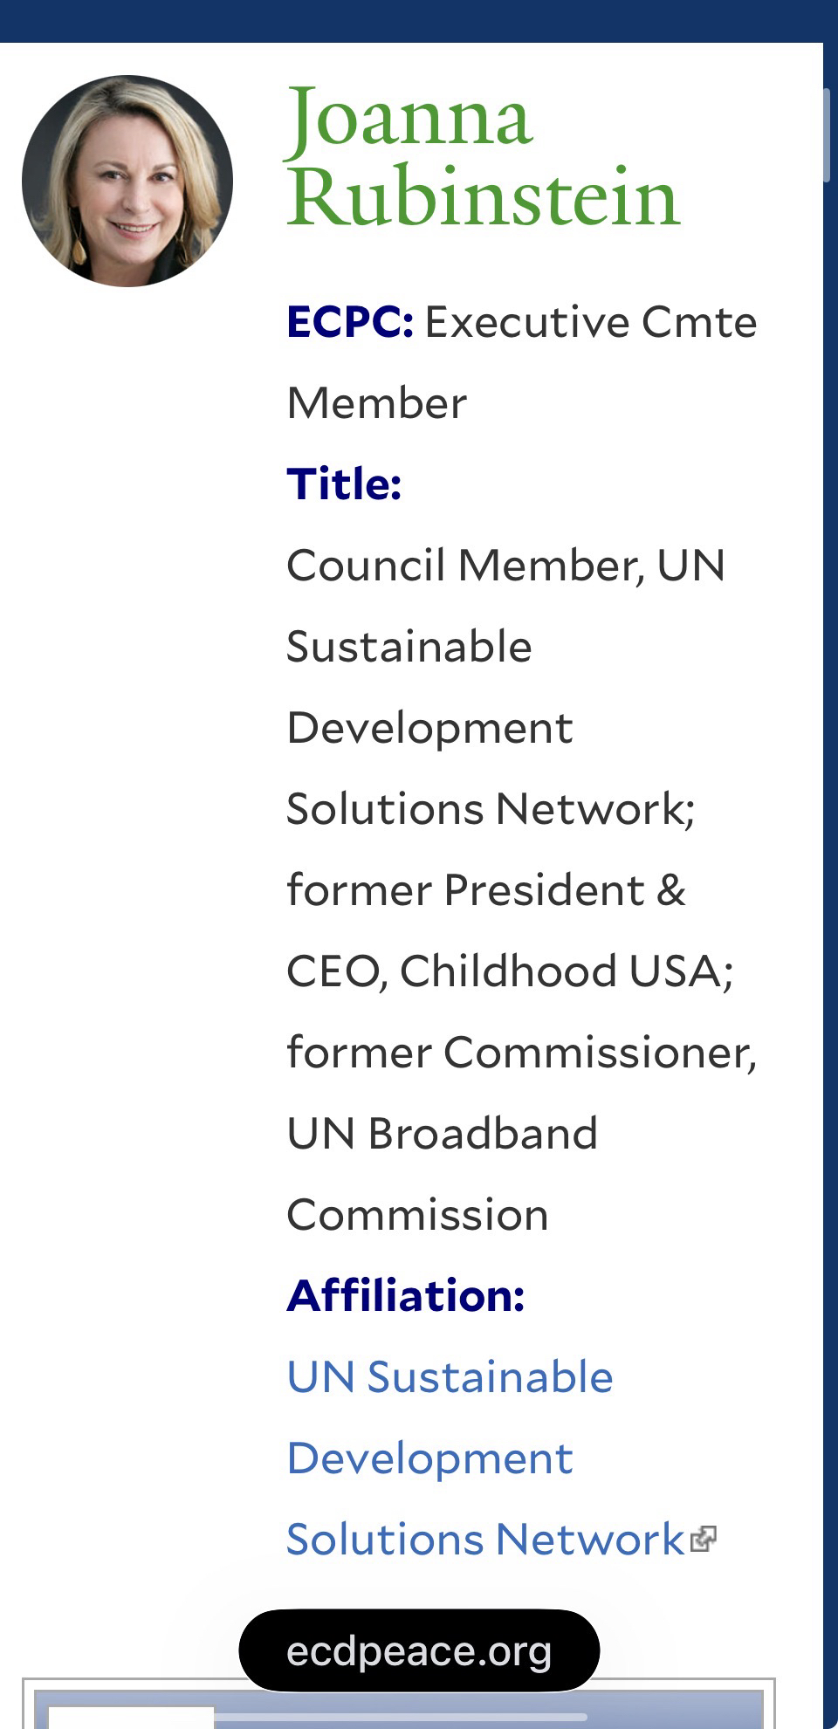Click the Executive Cmte text
The height and width of the screenshot is (1729, 838).
[590, 322]
